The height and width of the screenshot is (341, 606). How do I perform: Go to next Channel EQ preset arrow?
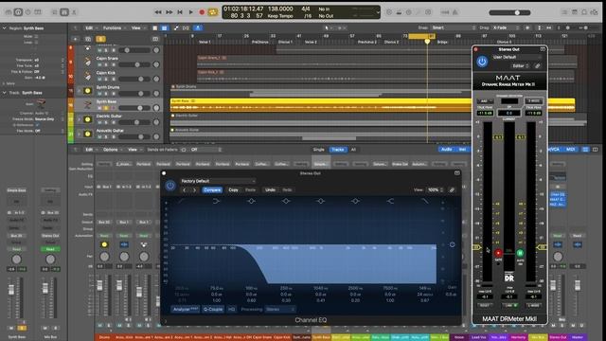click(x=194, y=189)
